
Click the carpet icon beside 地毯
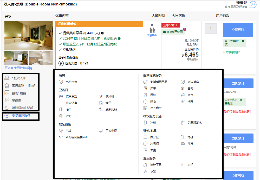183,137
